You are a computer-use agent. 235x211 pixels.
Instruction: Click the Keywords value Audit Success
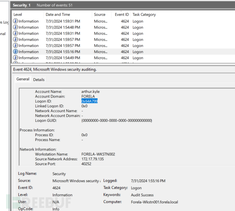pos(142,195)
